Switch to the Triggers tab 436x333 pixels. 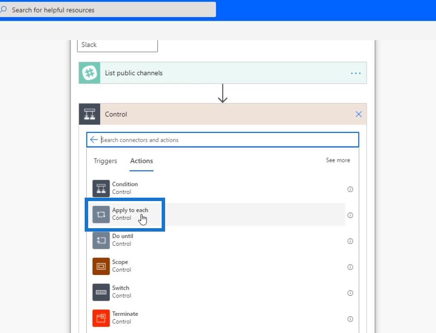click(x=105, y=161)
